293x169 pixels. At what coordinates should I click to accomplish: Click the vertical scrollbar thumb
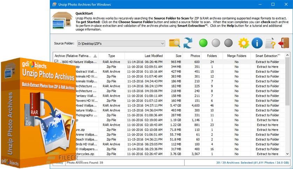coord(287,81)
